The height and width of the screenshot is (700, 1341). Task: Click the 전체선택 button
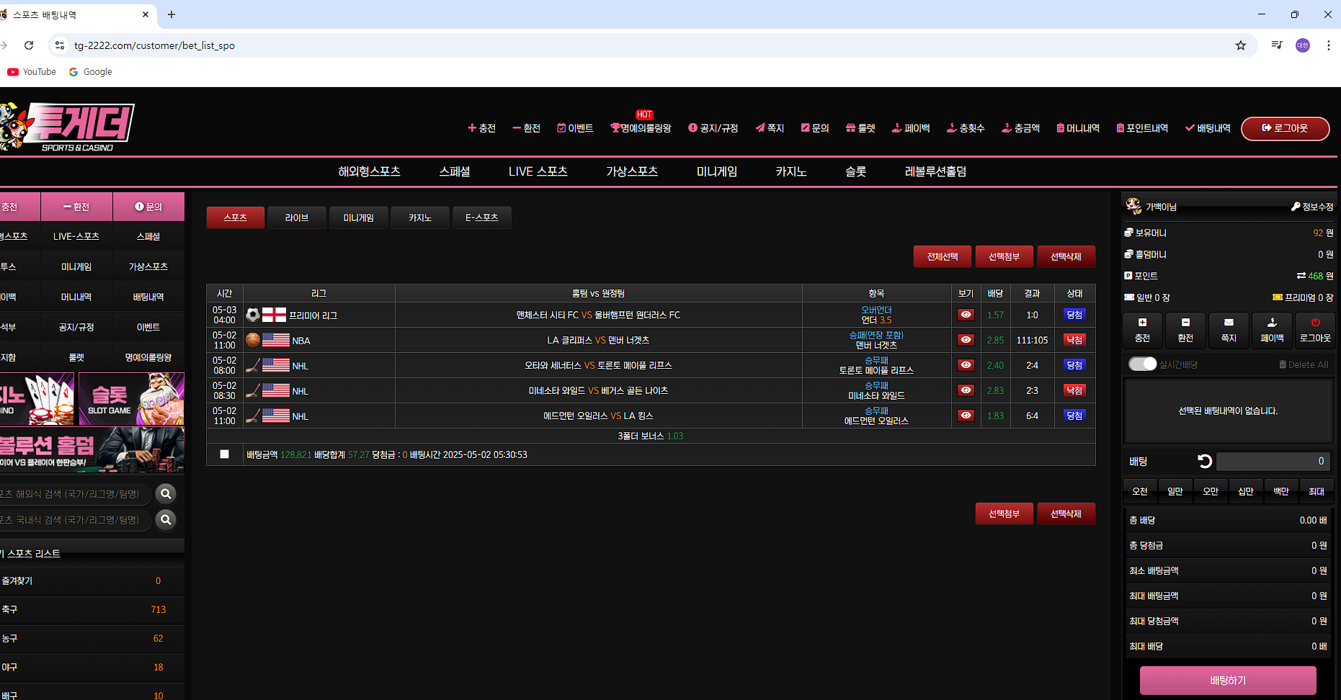[942, 256]
